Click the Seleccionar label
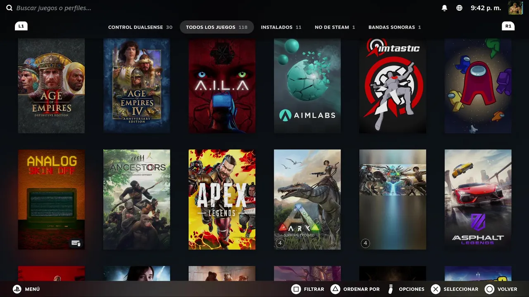529x297 pixels. (x=461, y=289)
